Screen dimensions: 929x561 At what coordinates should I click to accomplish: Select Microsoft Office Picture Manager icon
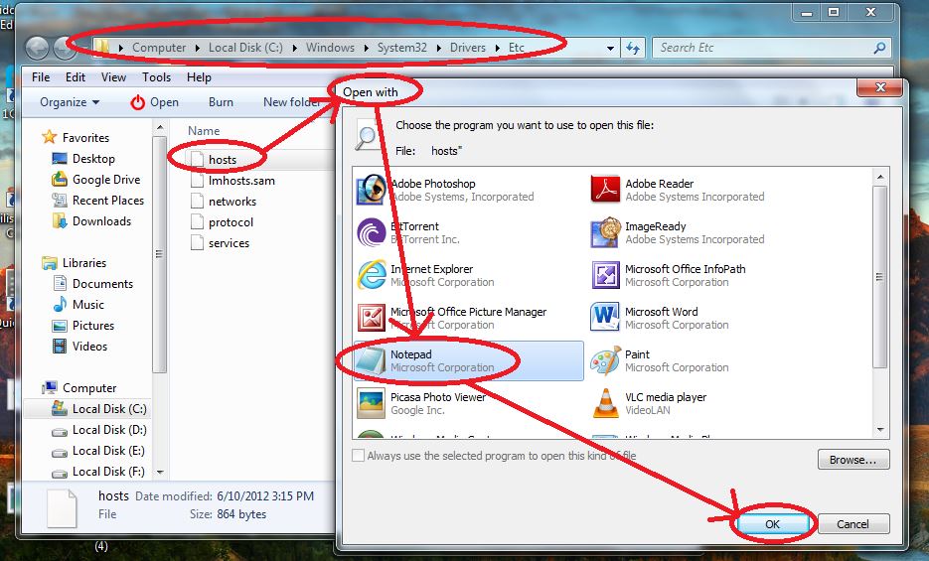click(372, 317)
